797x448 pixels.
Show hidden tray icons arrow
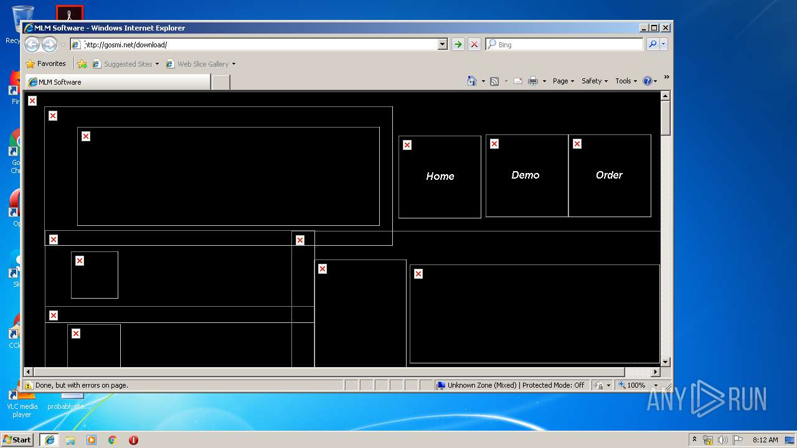pyautogui.click(x=694, y=439)
